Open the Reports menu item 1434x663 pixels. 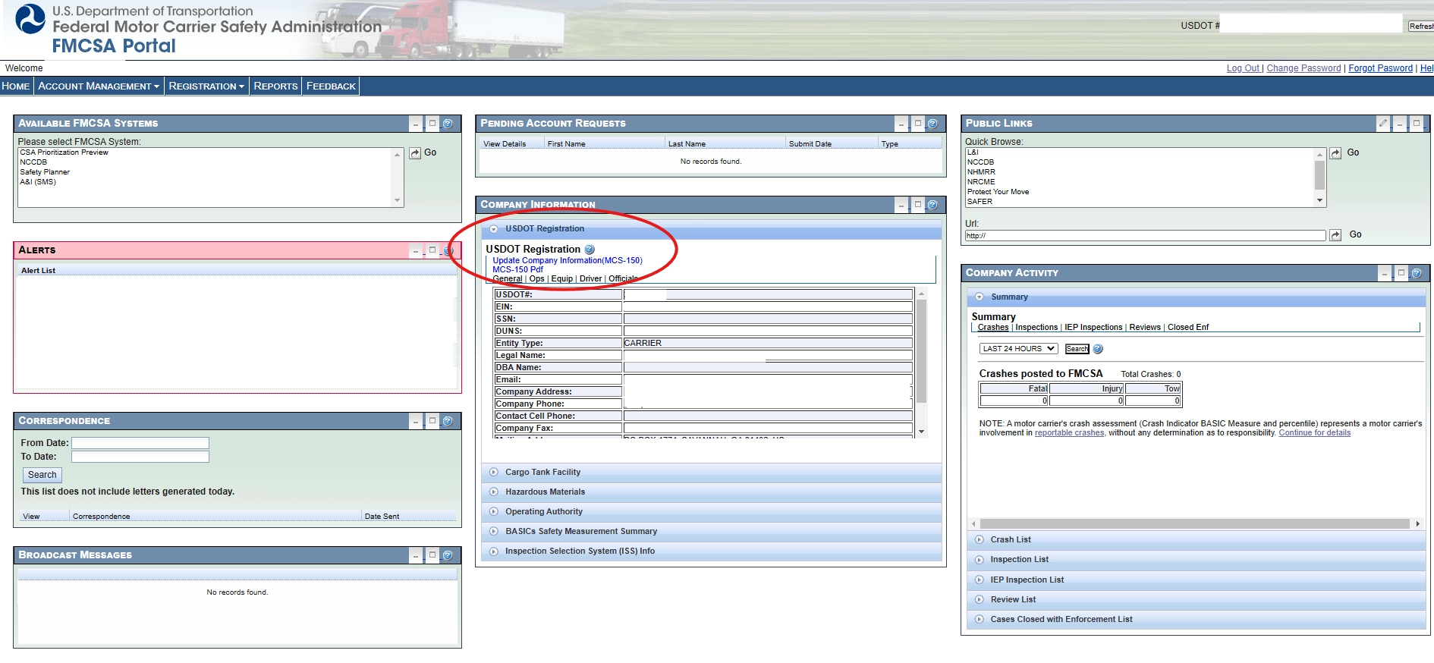coord(275,86)
